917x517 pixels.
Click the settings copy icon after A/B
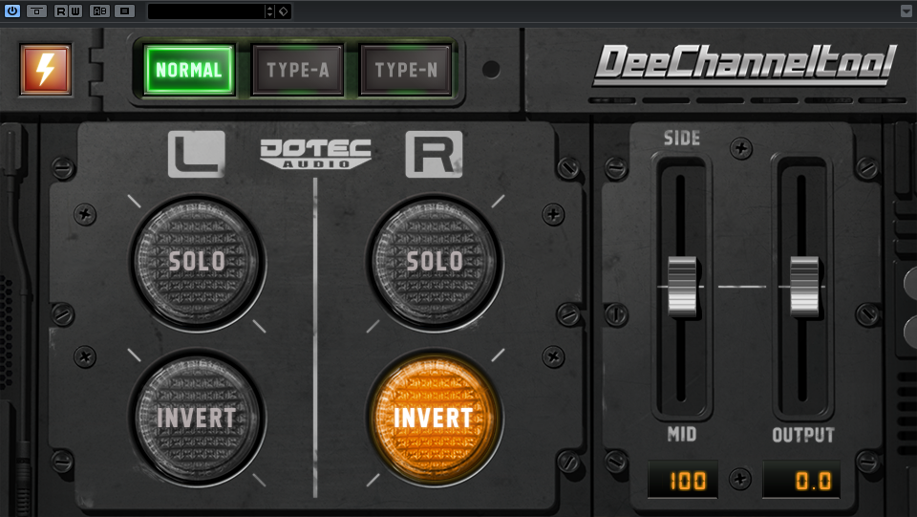tap(124, 11)
